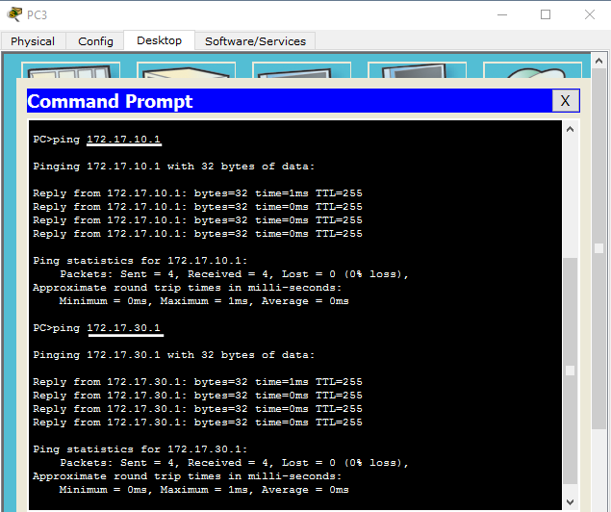The width and height of the screenshot is (611, 512).
Task: Click the command 'ping 172.17.30.1' line
Action: pyautogui.click(x=96, y=328)
